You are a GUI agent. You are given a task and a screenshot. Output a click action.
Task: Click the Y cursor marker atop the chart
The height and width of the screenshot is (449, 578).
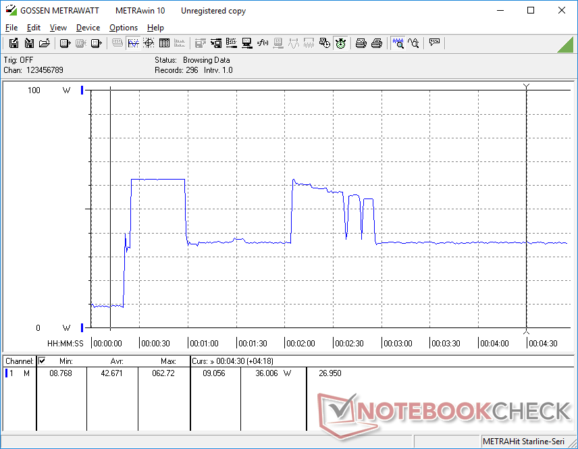527,86
